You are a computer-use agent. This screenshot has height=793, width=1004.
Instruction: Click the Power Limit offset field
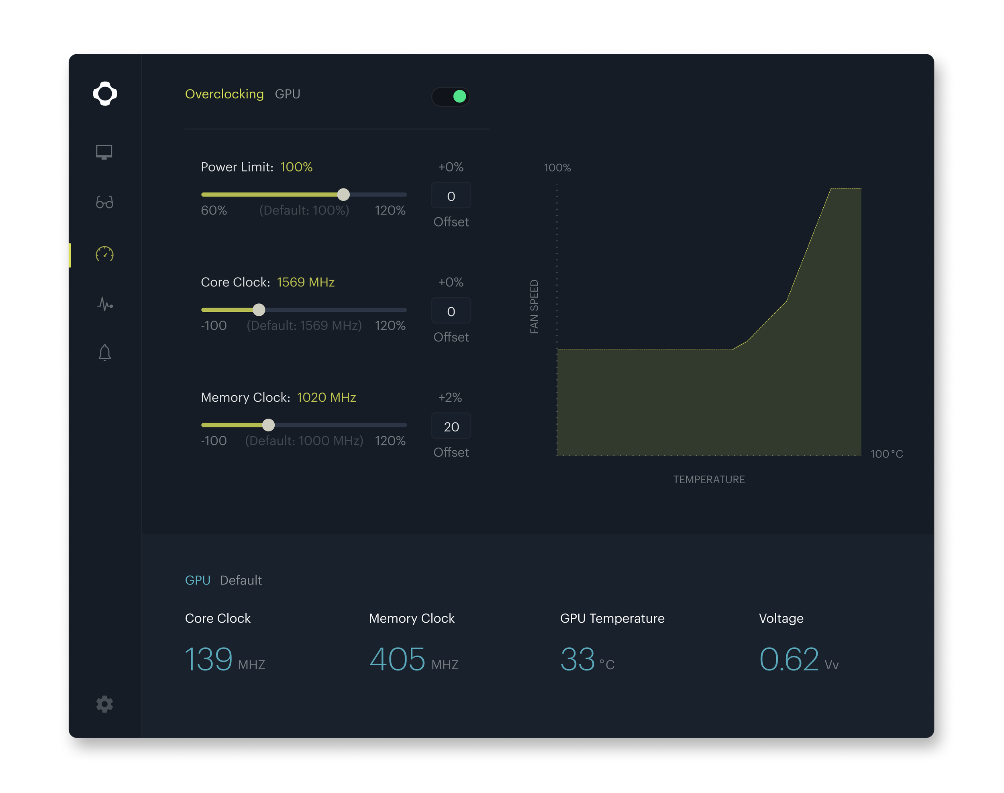coord(451,196)
